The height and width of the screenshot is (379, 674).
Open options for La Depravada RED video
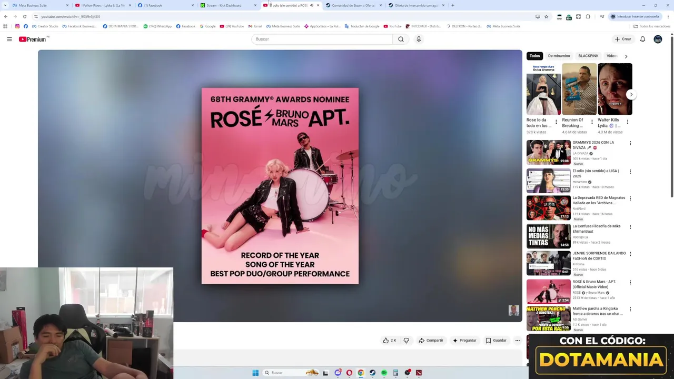[630, 198]
